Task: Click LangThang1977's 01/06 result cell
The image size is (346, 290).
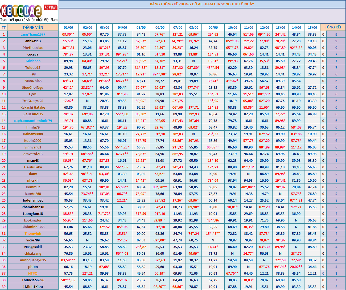Action: [68, 34]
